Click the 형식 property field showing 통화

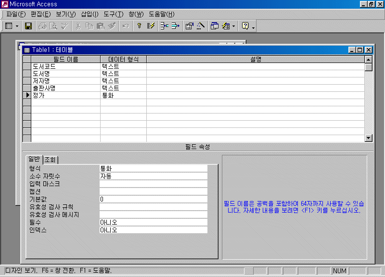(x=154, y=168)
